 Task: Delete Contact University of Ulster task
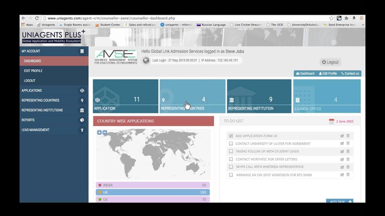tap(348, 143)
